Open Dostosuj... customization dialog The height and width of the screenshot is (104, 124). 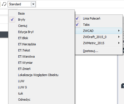99,51
